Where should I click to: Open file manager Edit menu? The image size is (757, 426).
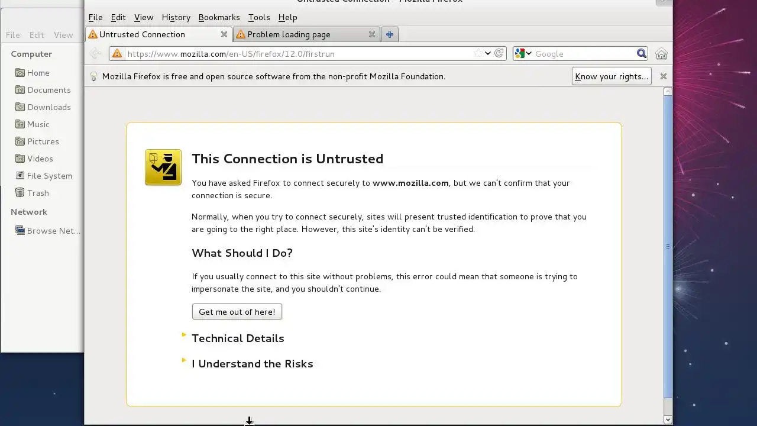click(x=37, y=35)
